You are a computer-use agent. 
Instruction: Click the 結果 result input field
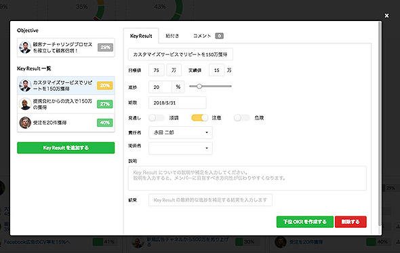pyautogui.click(x=210, y=200)
